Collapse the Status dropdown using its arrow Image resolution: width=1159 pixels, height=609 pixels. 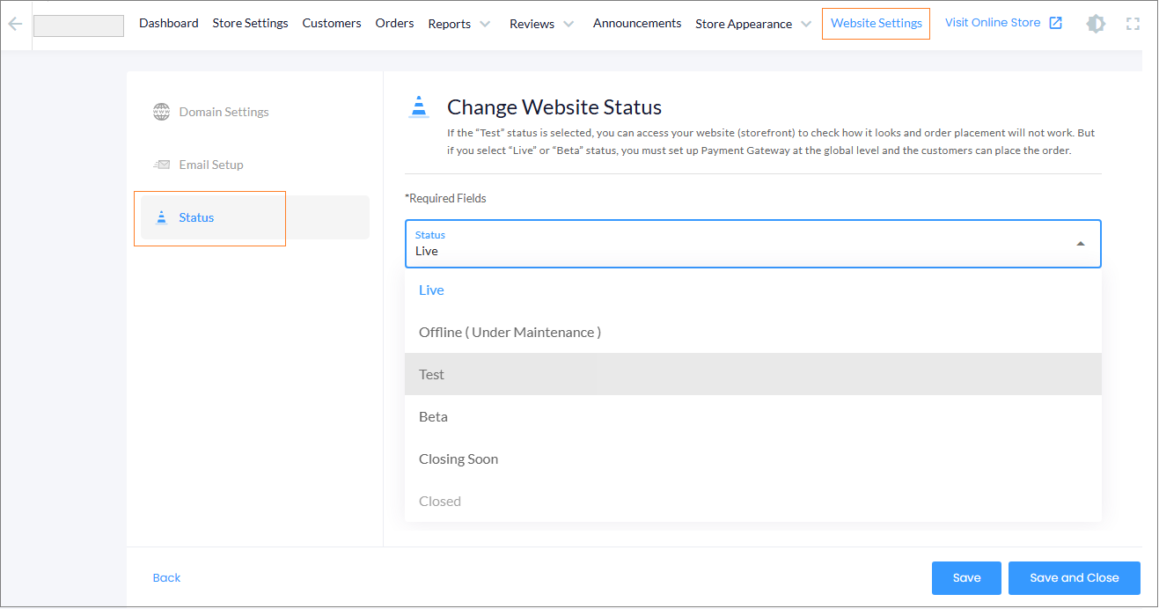click(1081, 244)
